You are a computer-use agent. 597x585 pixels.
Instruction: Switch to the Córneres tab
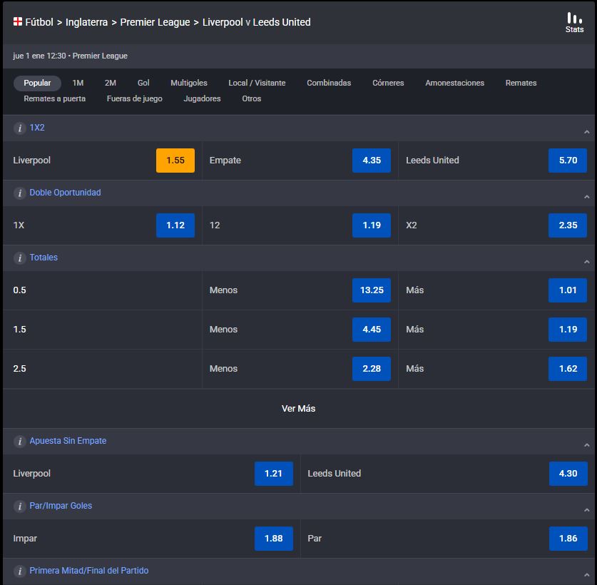pyautogui.click(x=387, y=83)
